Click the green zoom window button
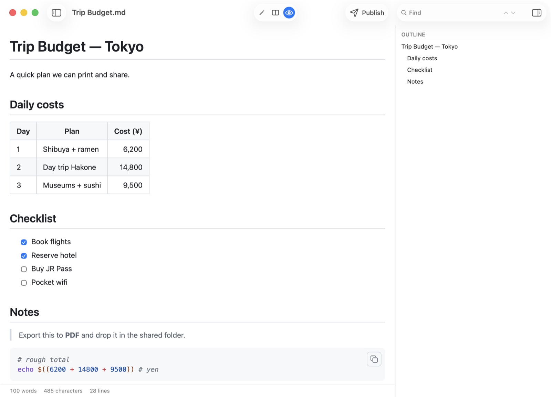The height and width of the screenshot is (397, 551). point(35,13)
